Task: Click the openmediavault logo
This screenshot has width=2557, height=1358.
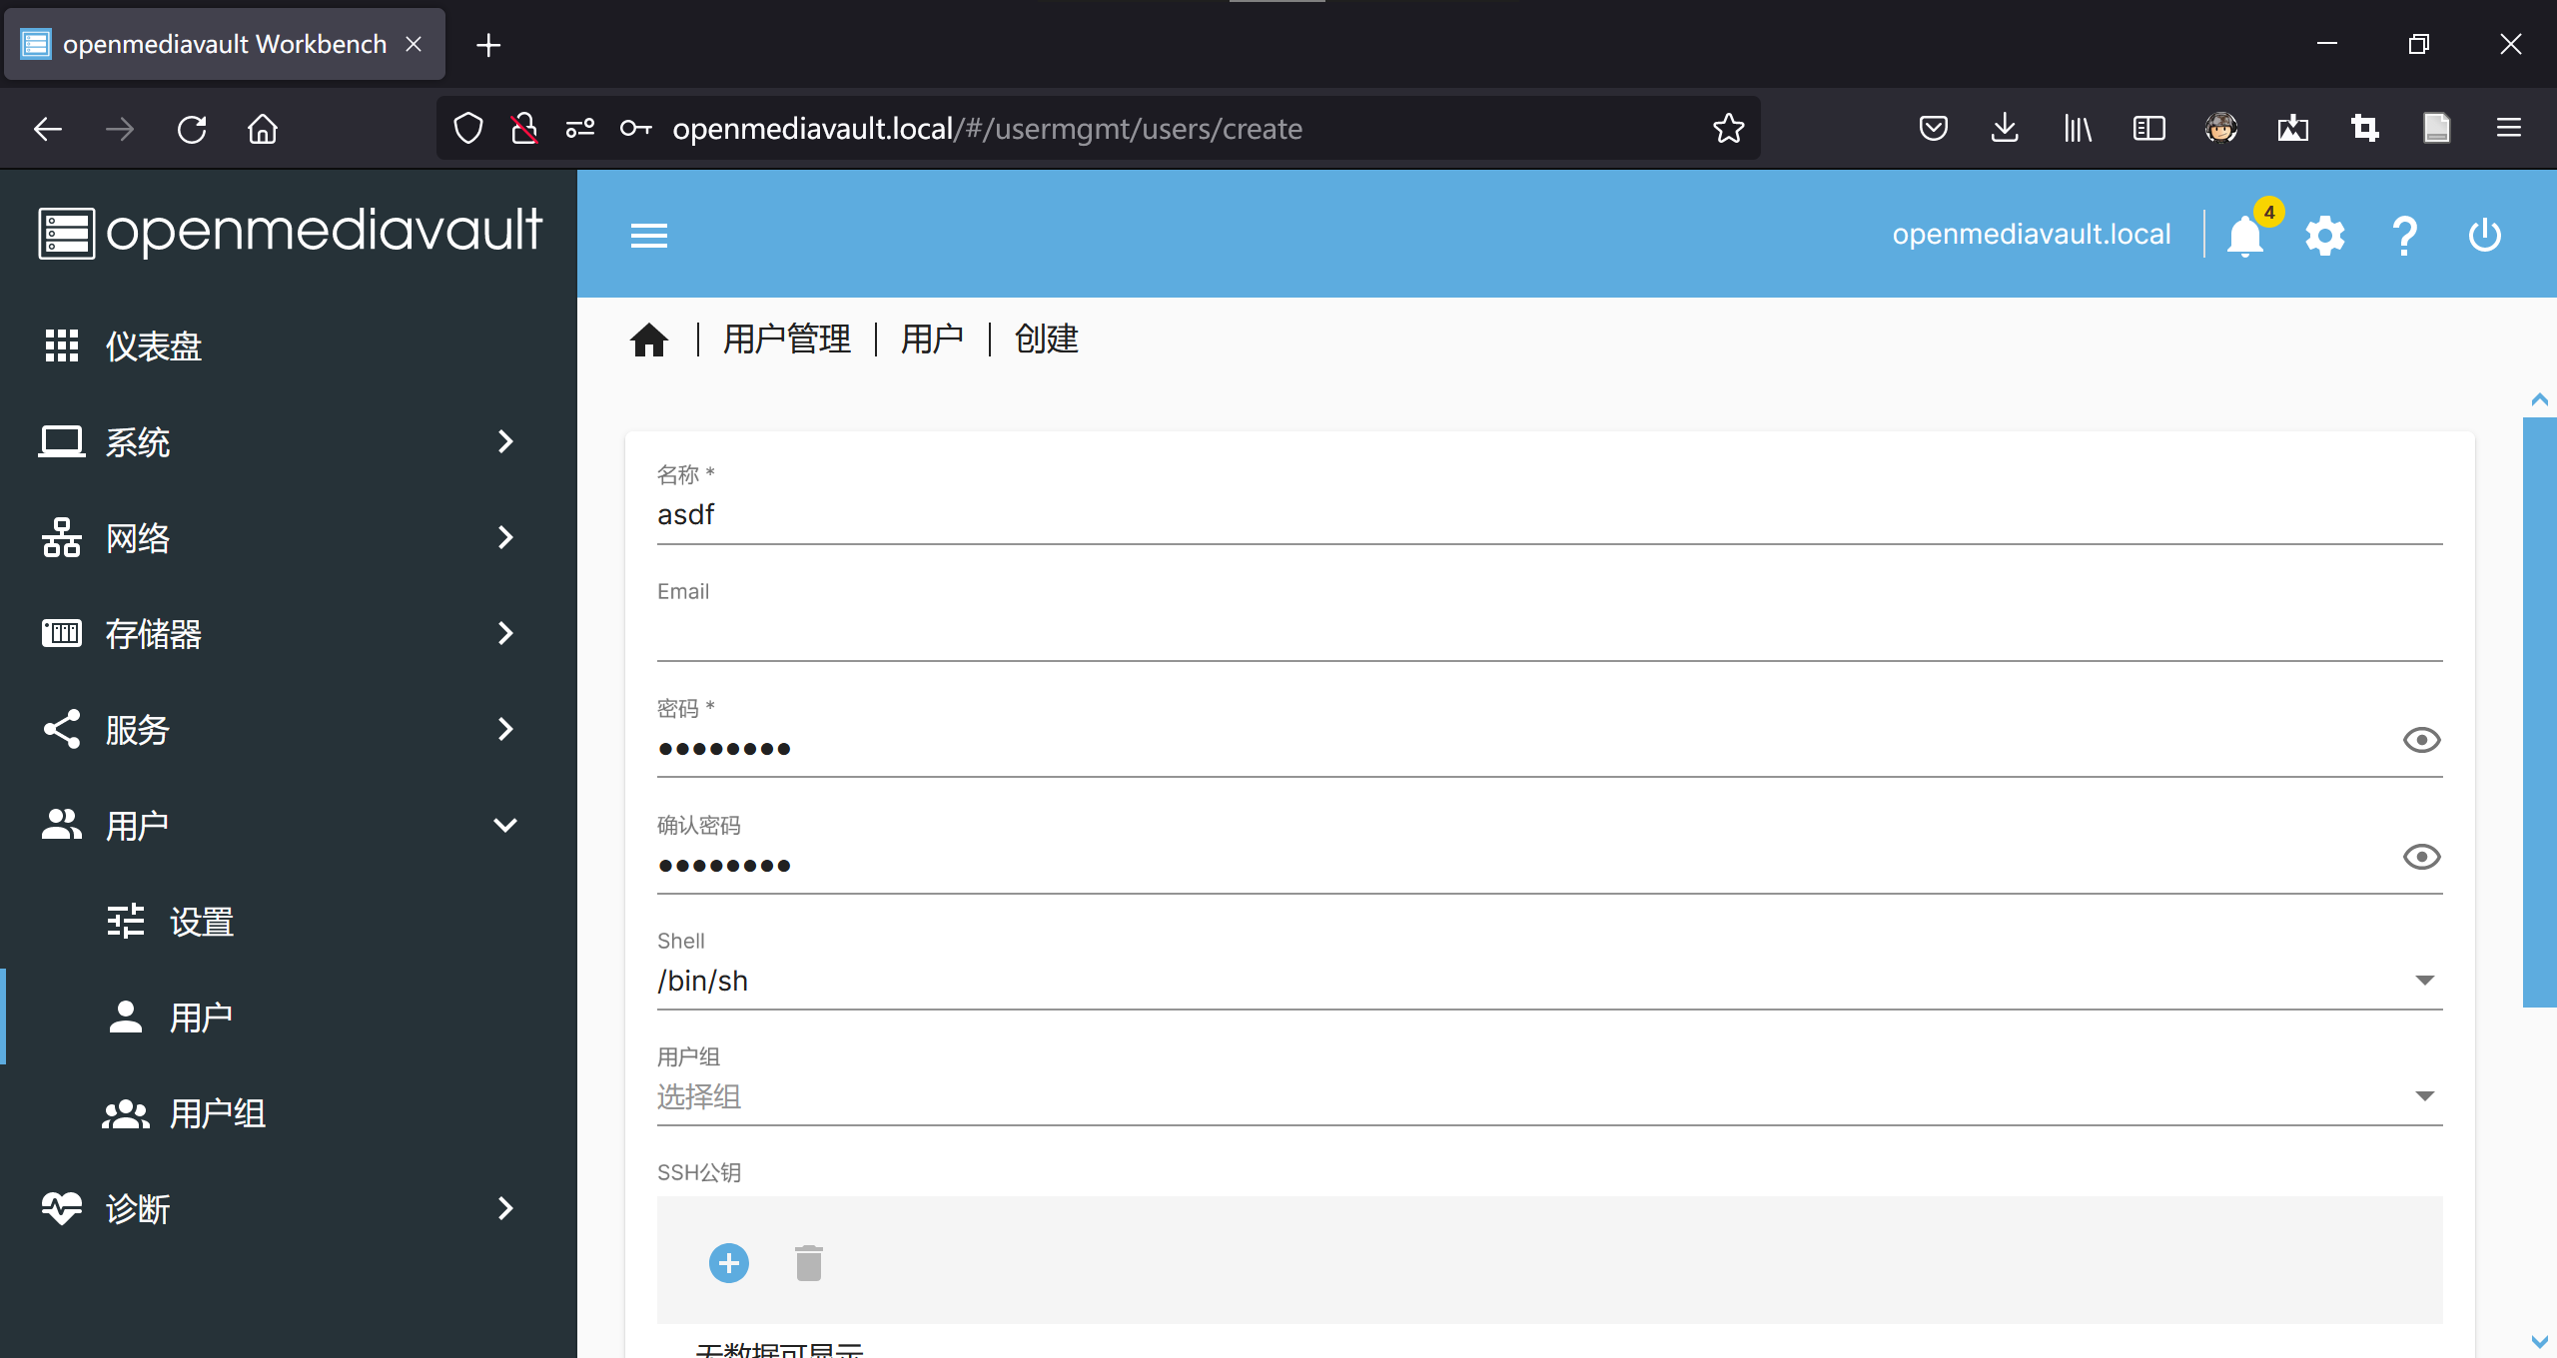Action: (290, 232)
